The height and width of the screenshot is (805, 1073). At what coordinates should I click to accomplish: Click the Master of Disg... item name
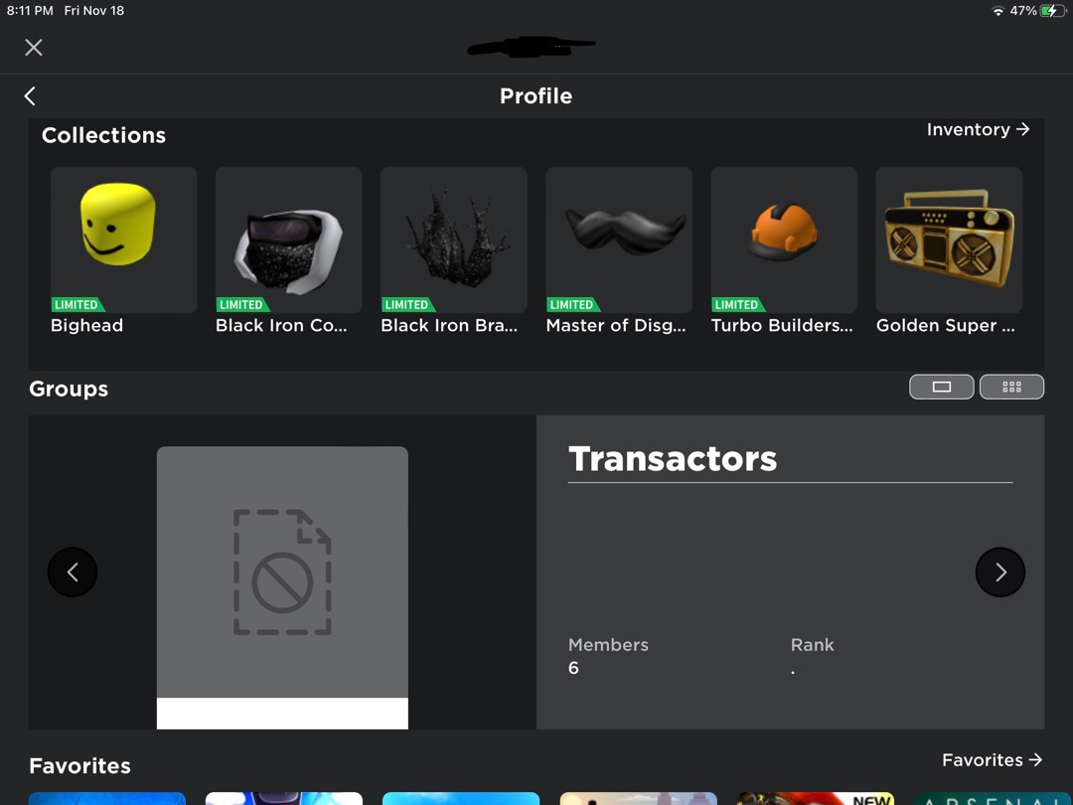(616, 325)
